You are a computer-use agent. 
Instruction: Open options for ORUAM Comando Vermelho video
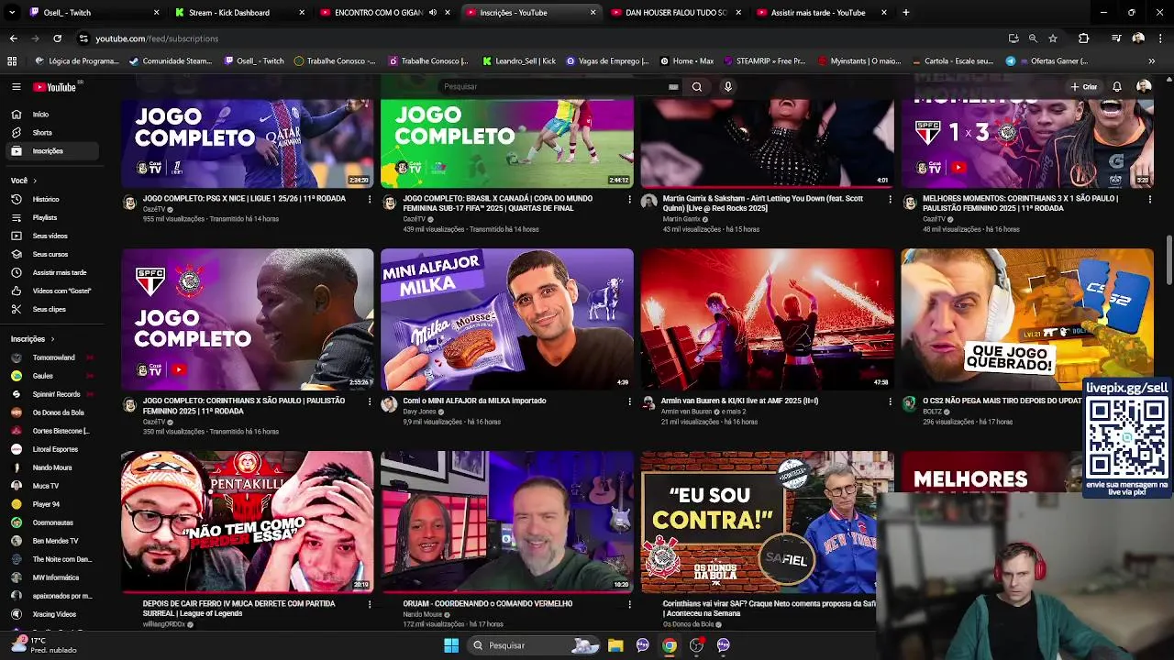[629, 604]
